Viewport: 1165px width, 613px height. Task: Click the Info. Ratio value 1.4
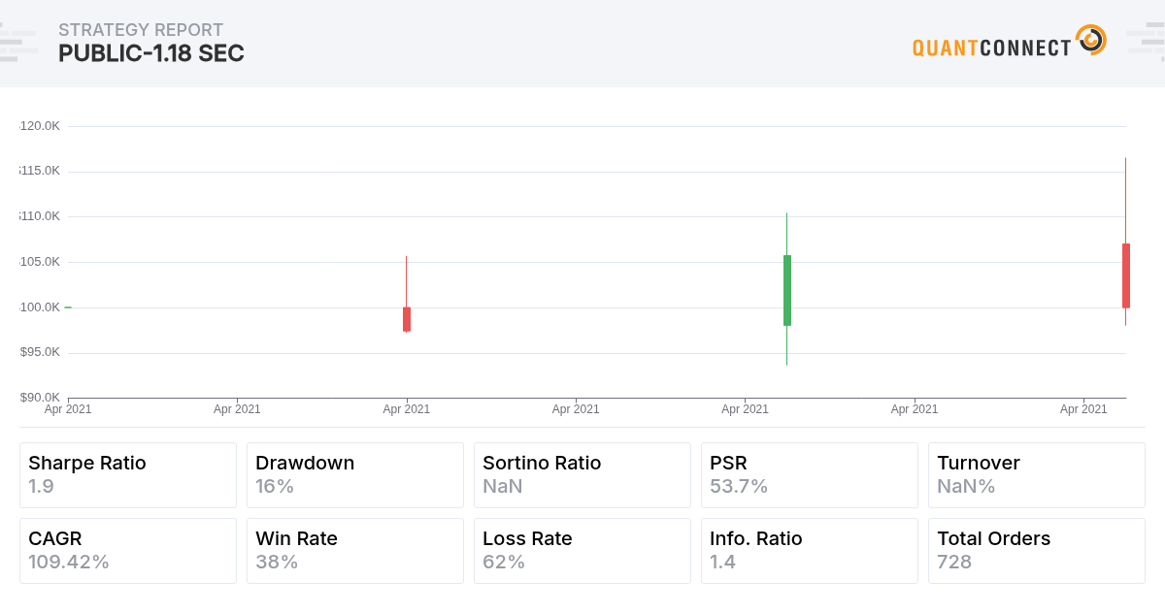pos(722,563)
